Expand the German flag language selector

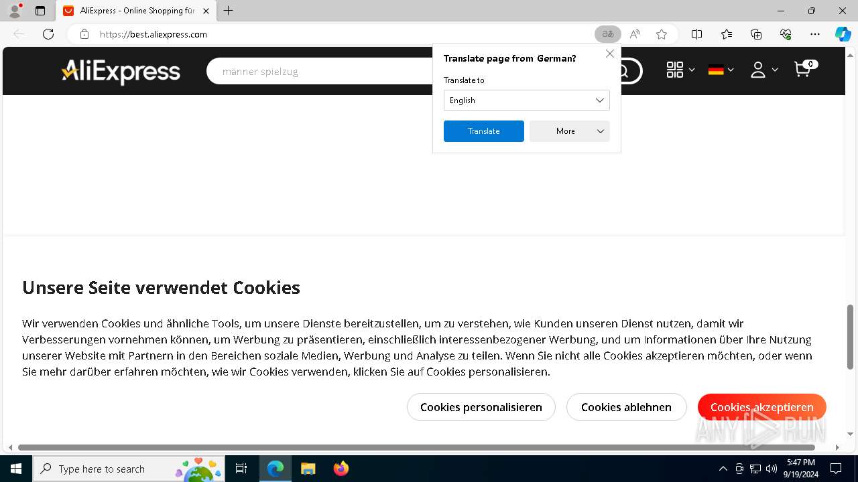tap(721, 70)
